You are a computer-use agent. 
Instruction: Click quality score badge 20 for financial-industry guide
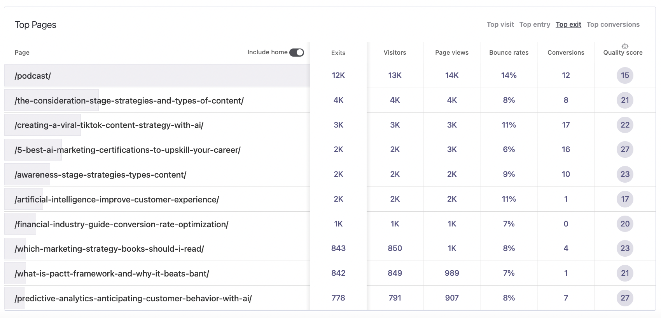[x=624, y=224]
